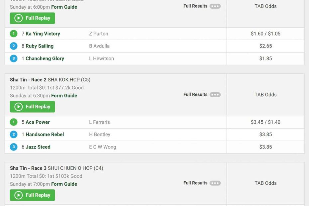Click the Race 1 Full Replay play icon
Image resolution: width=309 pixels, height=206 pixels.
pos(19,18)
